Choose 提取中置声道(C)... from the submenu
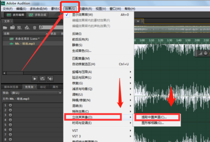The height and width of the screenshot is (142, 210). [x=157, y=118]
